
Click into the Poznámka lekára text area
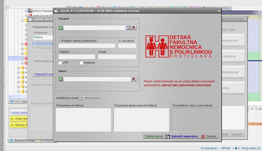[141, 120]
